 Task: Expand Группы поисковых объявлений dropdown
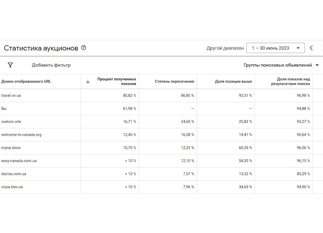(x=281, y=65)
